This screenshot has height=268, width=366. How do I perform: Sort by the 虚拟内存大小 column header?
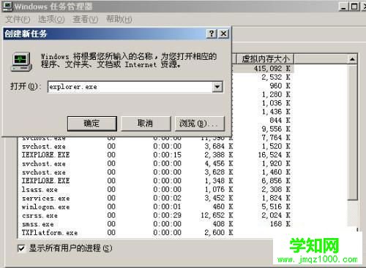pyautogui.click(x=265, y=59)
